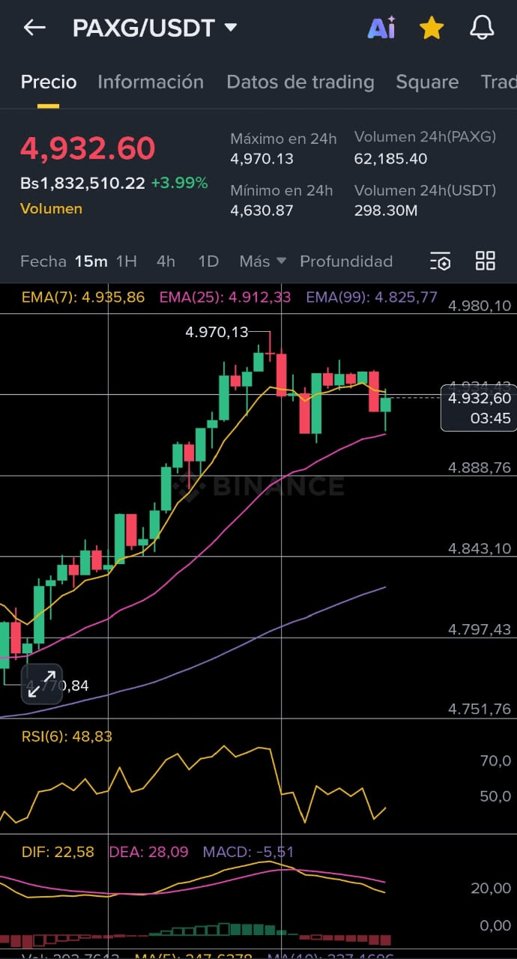The image size is (517, 959).
Task: Open price alerts bell icon
Action: tap(482, 28)
